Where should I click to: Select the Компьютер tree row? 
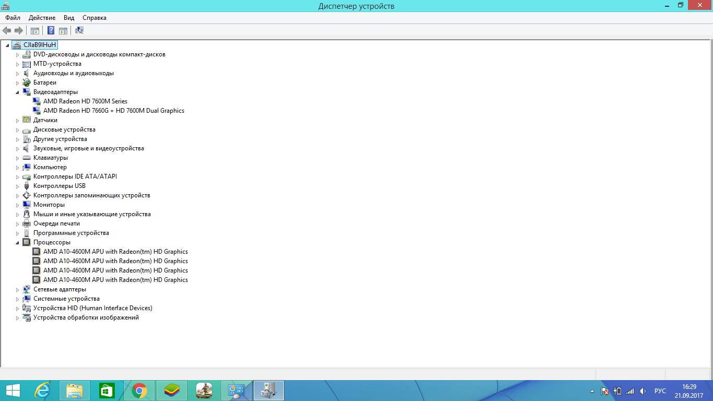click(50, 167)
